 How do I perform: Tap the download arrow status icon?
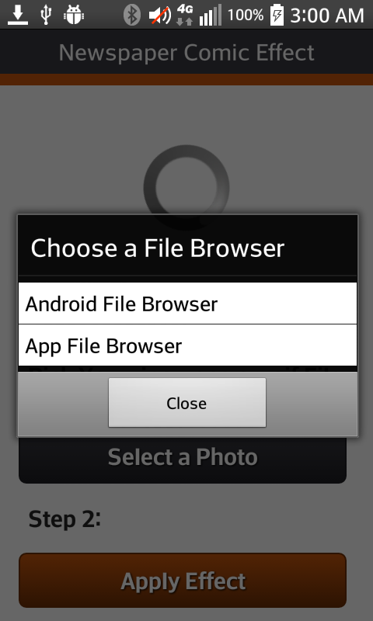(18, 15)
